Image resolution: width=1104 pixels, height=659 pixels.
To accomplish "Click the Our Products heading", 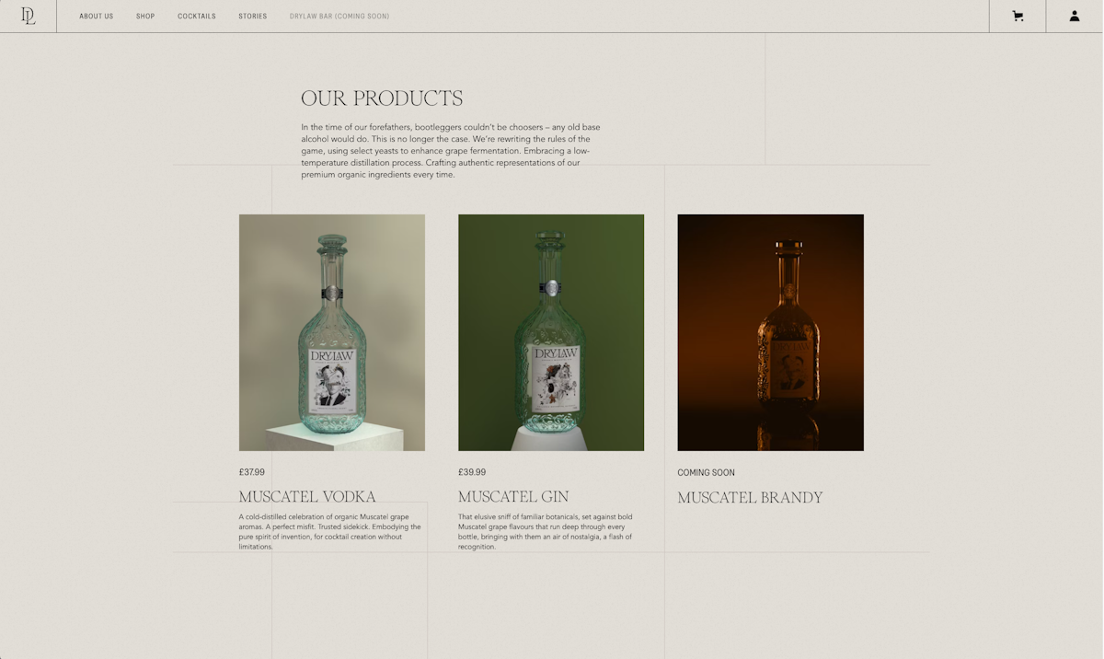I will (x=382, y=98).
